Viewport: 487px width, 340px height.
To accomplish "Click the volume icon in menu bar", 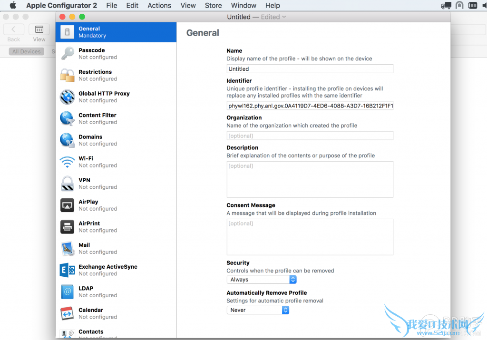I will tap(485, 5).
